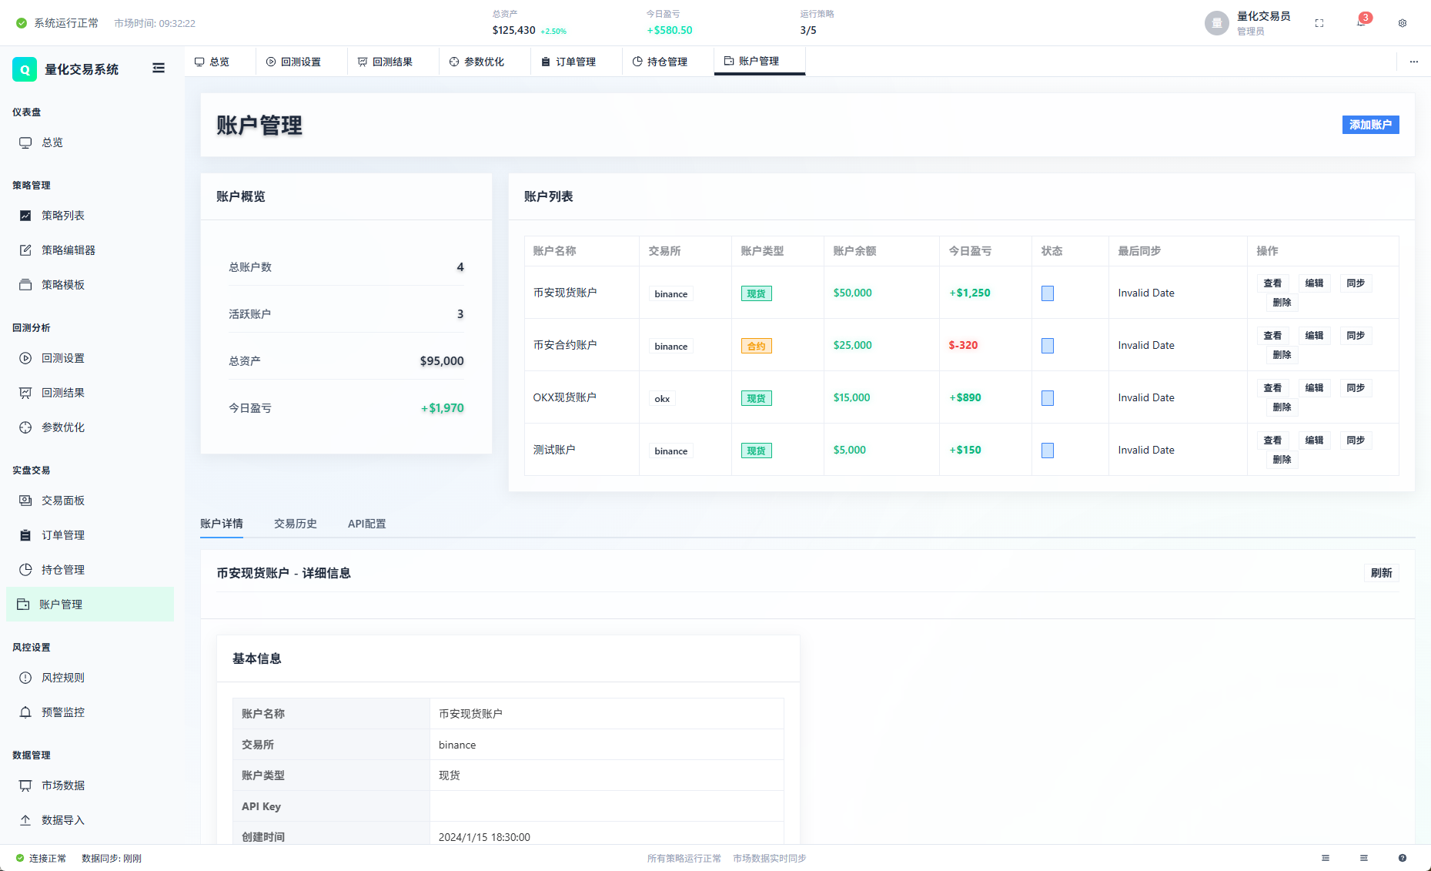Open the tab bar more options ellipsis
Viewport: 1431px width, 871px height.
coord(1414,62)
